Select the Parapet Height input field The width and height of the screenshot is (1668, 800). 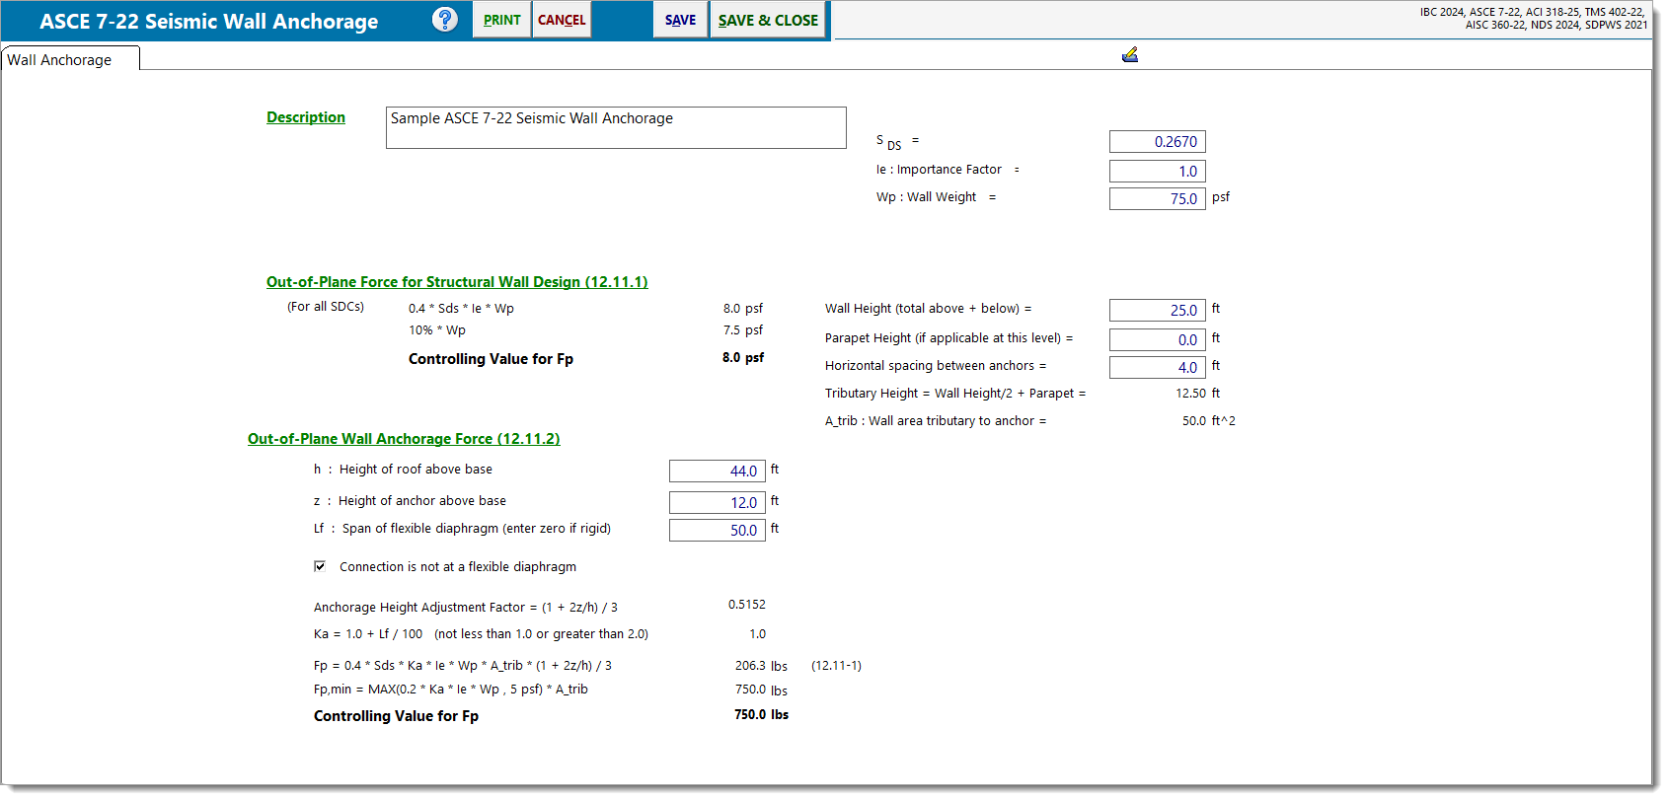(x=1158, y=340)
